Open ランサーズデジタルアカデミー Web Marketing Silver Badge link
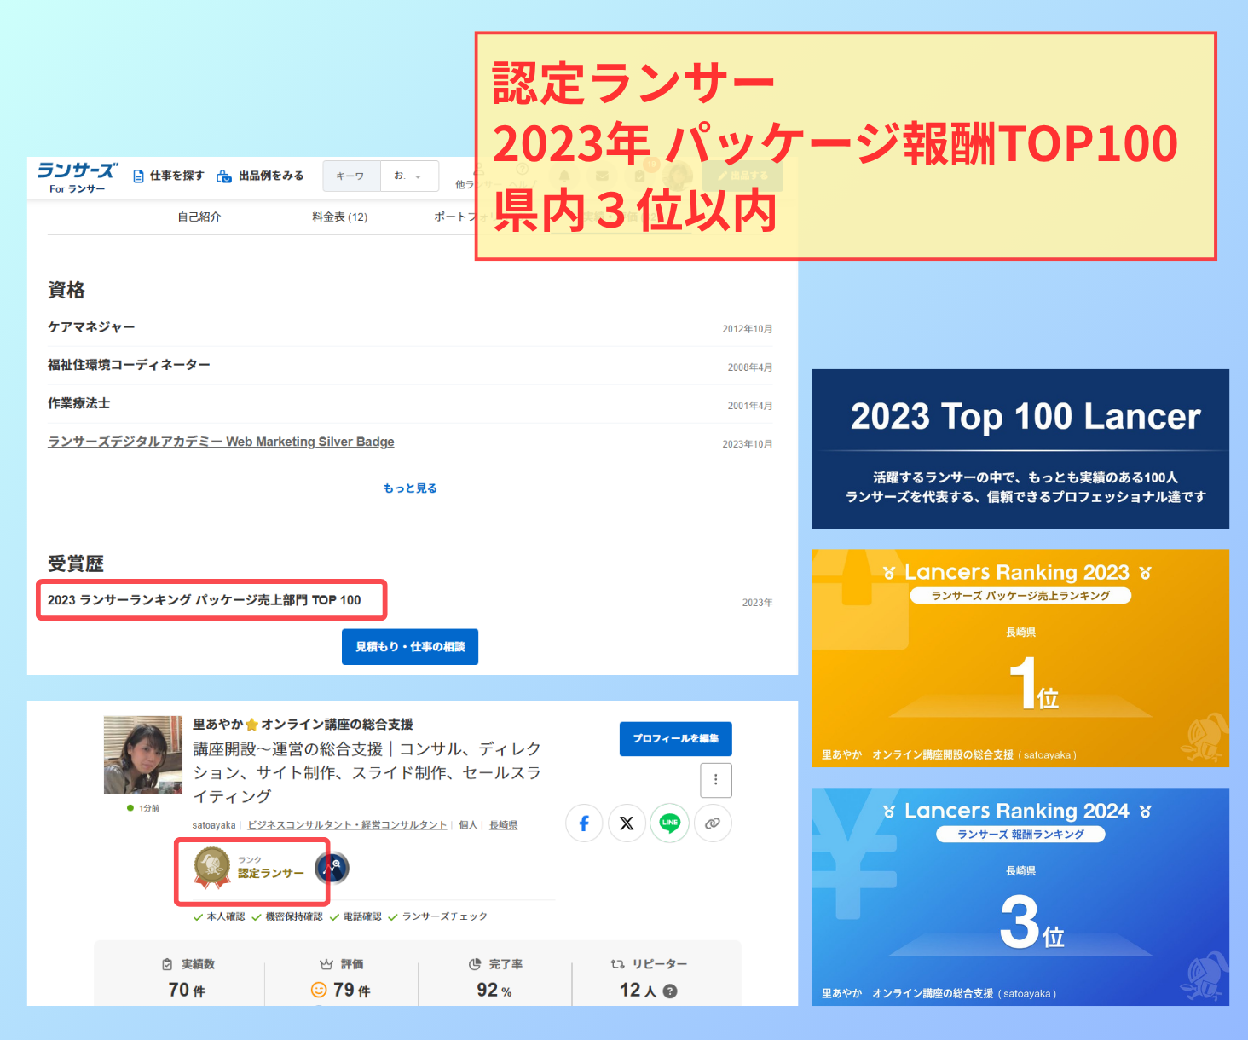 coord(221,442)
